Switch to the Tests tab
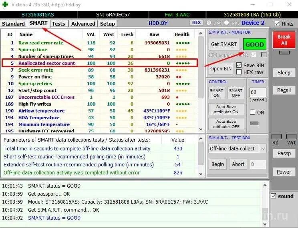Image resolution: width=298 pixels, height=228 pixels. [58, 24]
